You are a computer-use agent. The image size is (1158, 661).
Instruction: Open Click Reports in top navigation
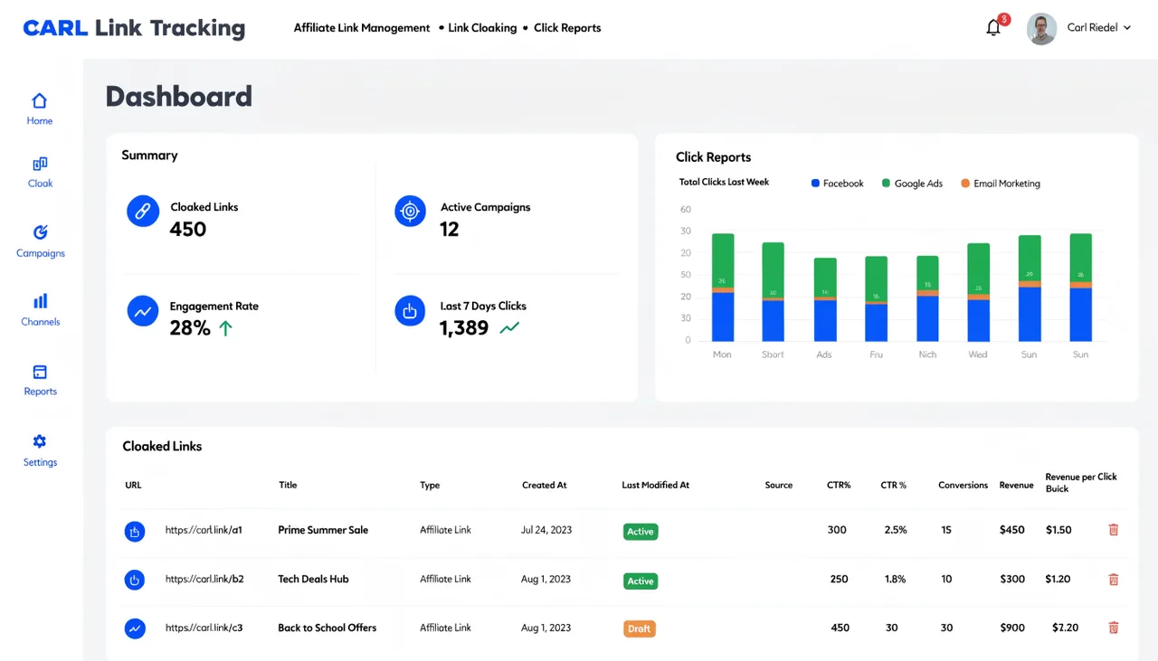point(567,28)
